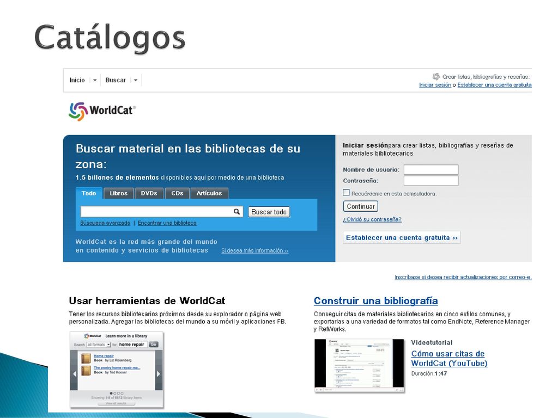Switch to the CDs tab
The image size is (558, 418).
coord(177,193)
